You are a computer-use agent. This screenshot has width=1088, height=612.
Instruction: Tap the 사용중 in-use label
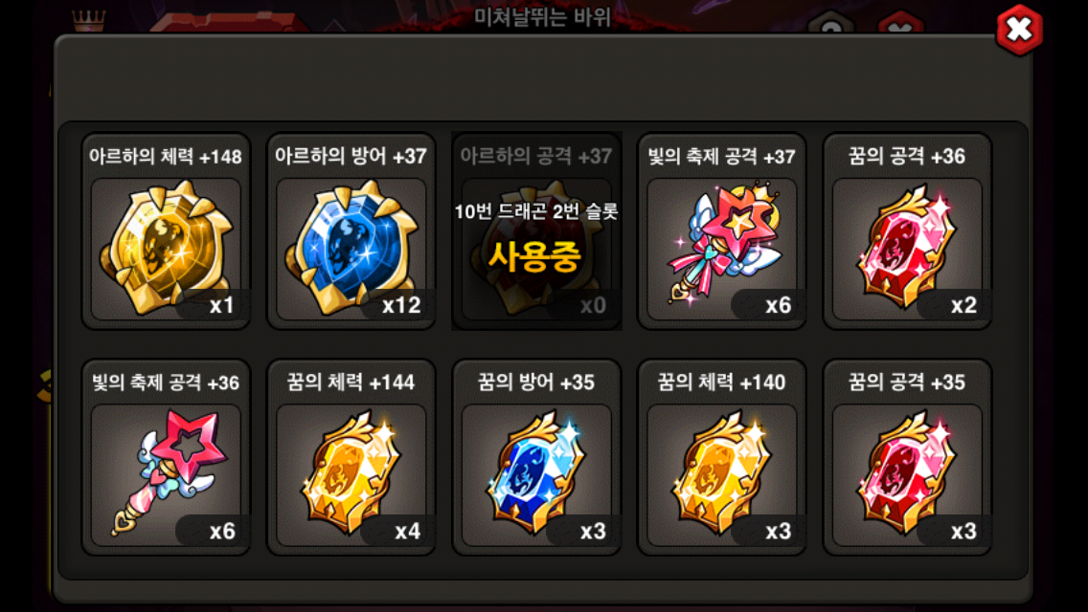pyautogui.click(x=534, y=256)
